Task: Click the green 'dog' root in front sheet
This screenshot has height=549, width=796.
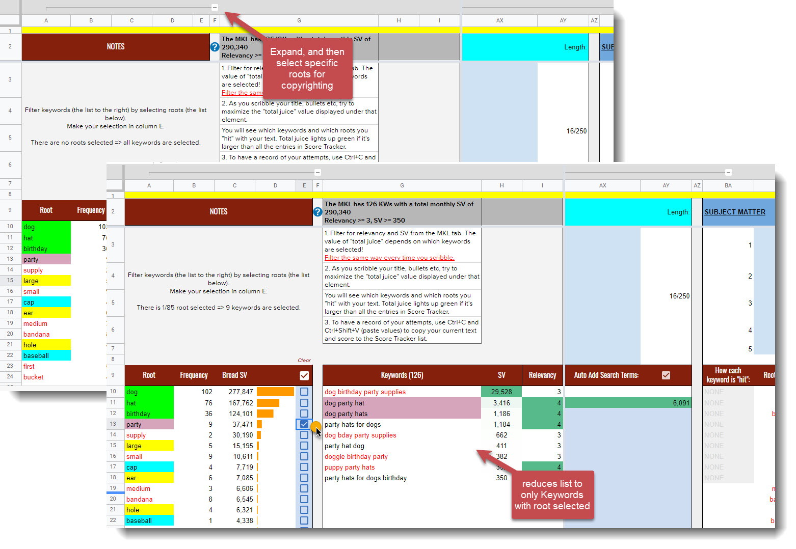Action: click(149, 392)
